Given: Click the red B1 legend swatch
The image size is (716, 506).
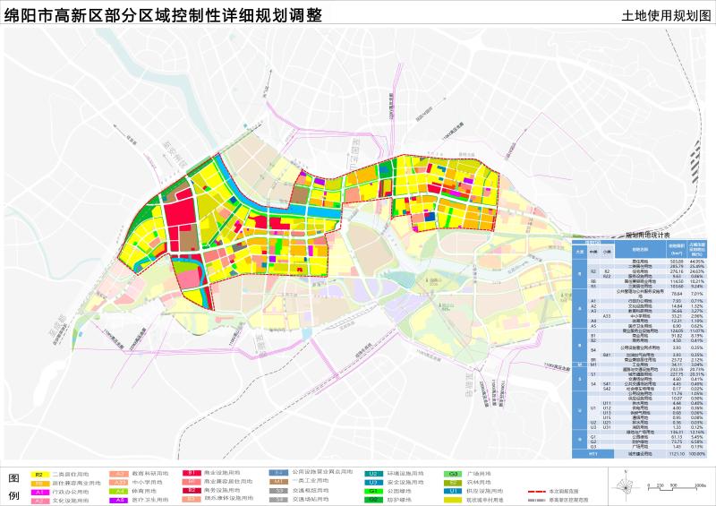Looking at the screenshot, I should (192, 473).
